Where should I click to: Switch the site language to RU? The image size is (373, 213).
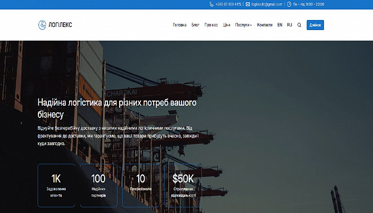tap(289, 25)
